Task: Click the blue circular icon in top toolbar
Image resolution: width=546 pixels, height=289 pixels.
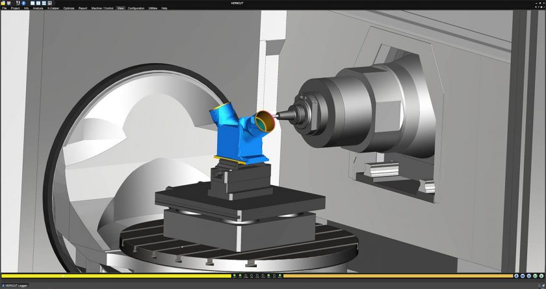Action: coord(23,3)
